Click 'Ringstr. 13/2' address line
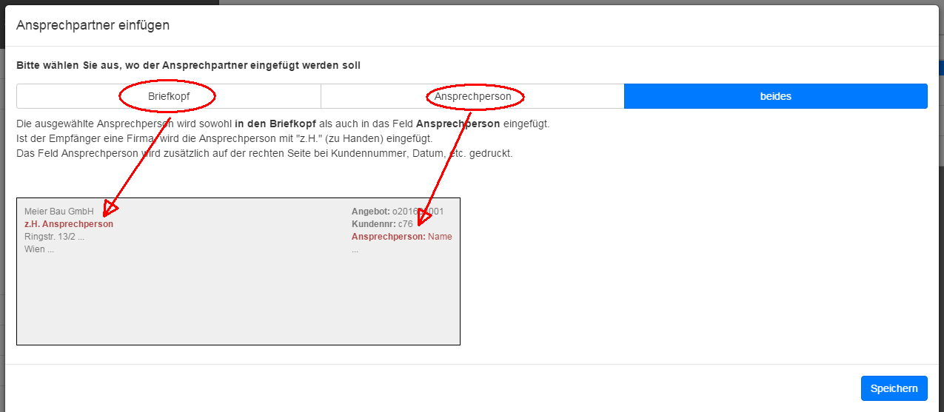The image size is (944, 412). [54, 237]
